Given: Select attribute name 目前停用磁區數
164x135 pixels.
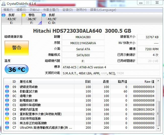Looking at the screenshot, I should tap(30, 119).
